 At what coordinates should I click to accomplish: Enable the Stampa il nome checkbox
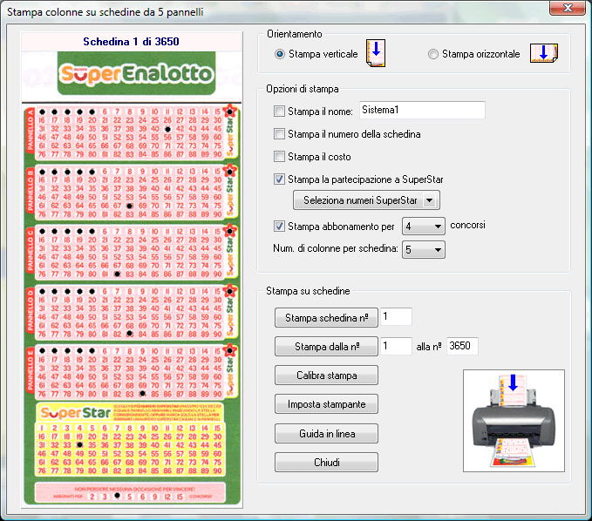[279, 111]
